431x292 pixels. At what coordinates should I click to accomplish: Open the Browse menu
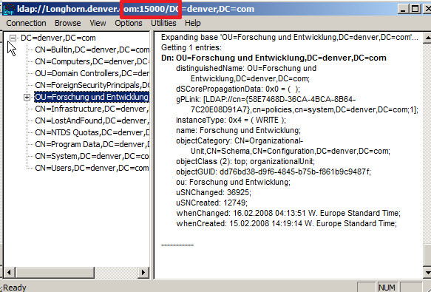point(67,23)
